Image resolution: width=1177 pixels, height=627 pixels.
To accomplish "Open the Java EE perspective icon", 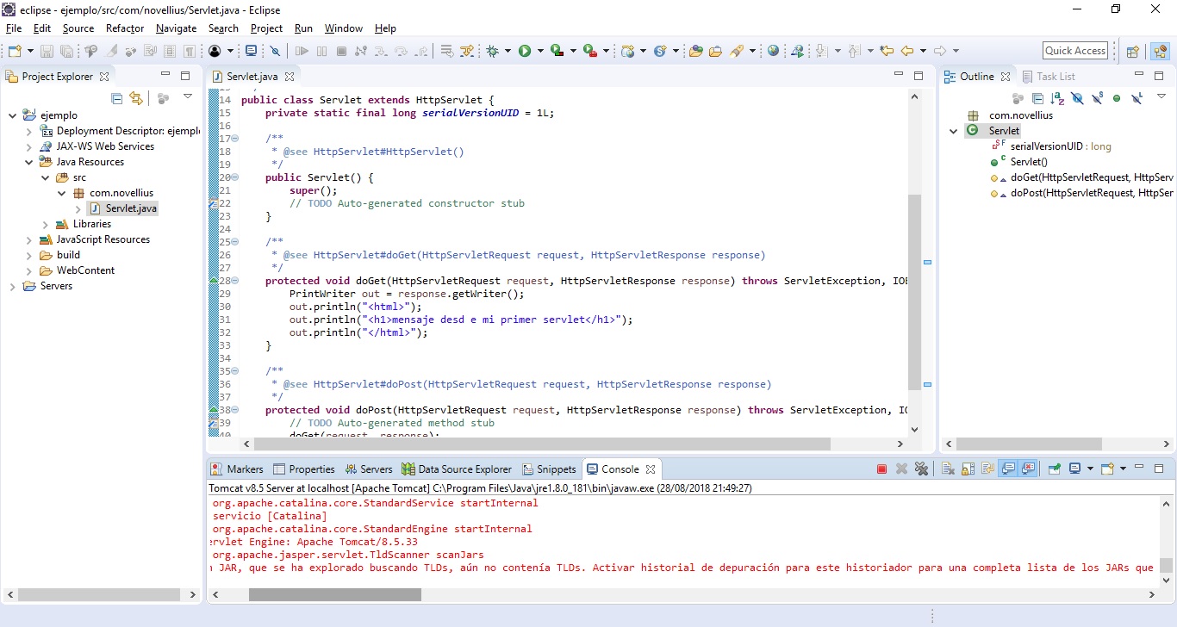I will [1160, 51].
